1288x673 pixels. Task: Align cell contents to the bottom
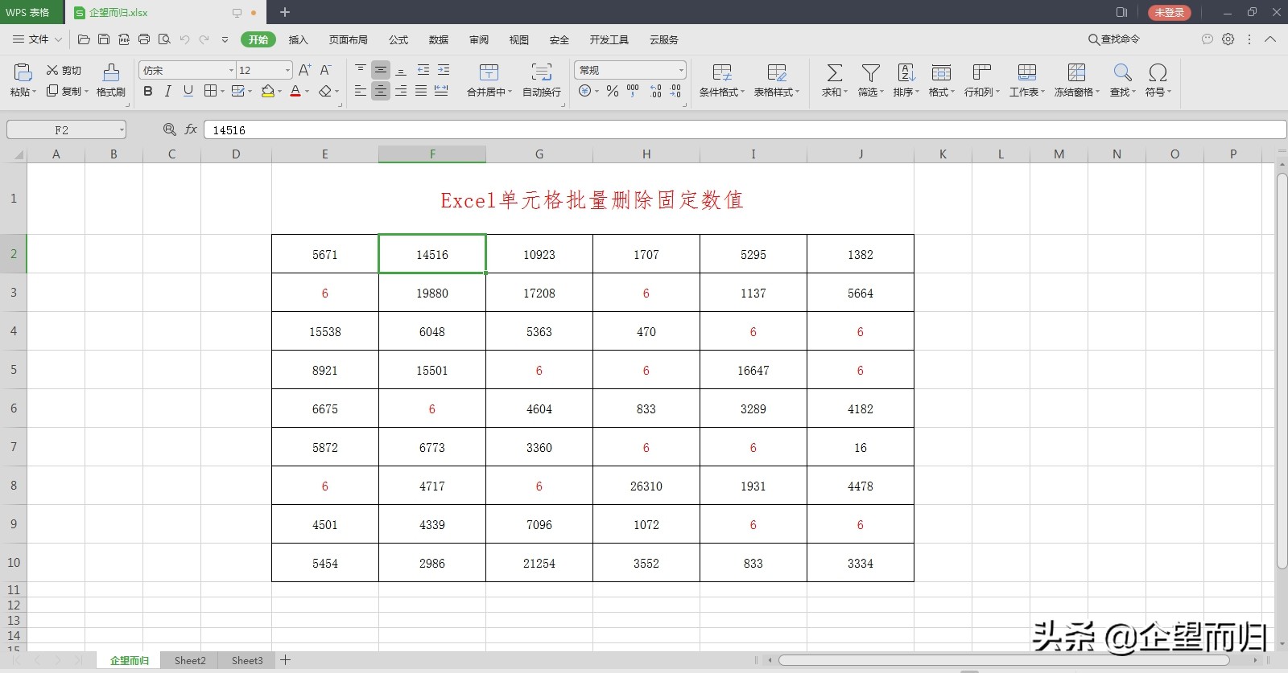click(401, 70)
